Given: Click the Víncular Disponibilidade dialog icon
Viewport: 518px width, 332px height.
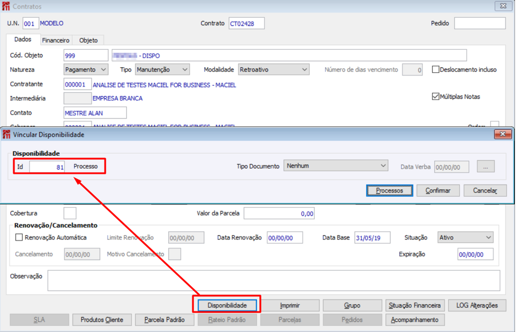Looking at the screenshot, I should click(x=6, y=134).
